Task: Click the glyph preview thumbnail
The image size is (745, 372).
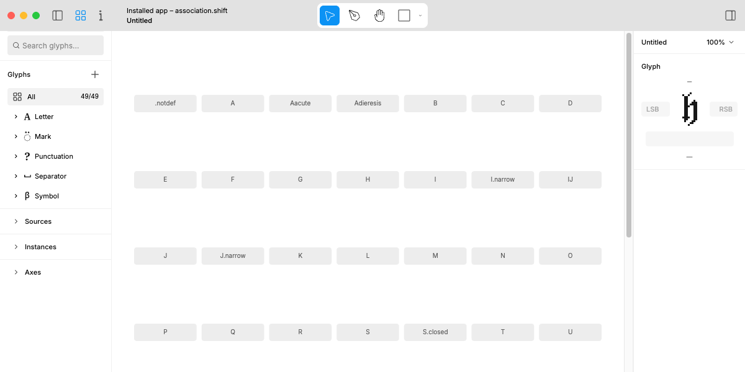Action: (x=690, y=109)
